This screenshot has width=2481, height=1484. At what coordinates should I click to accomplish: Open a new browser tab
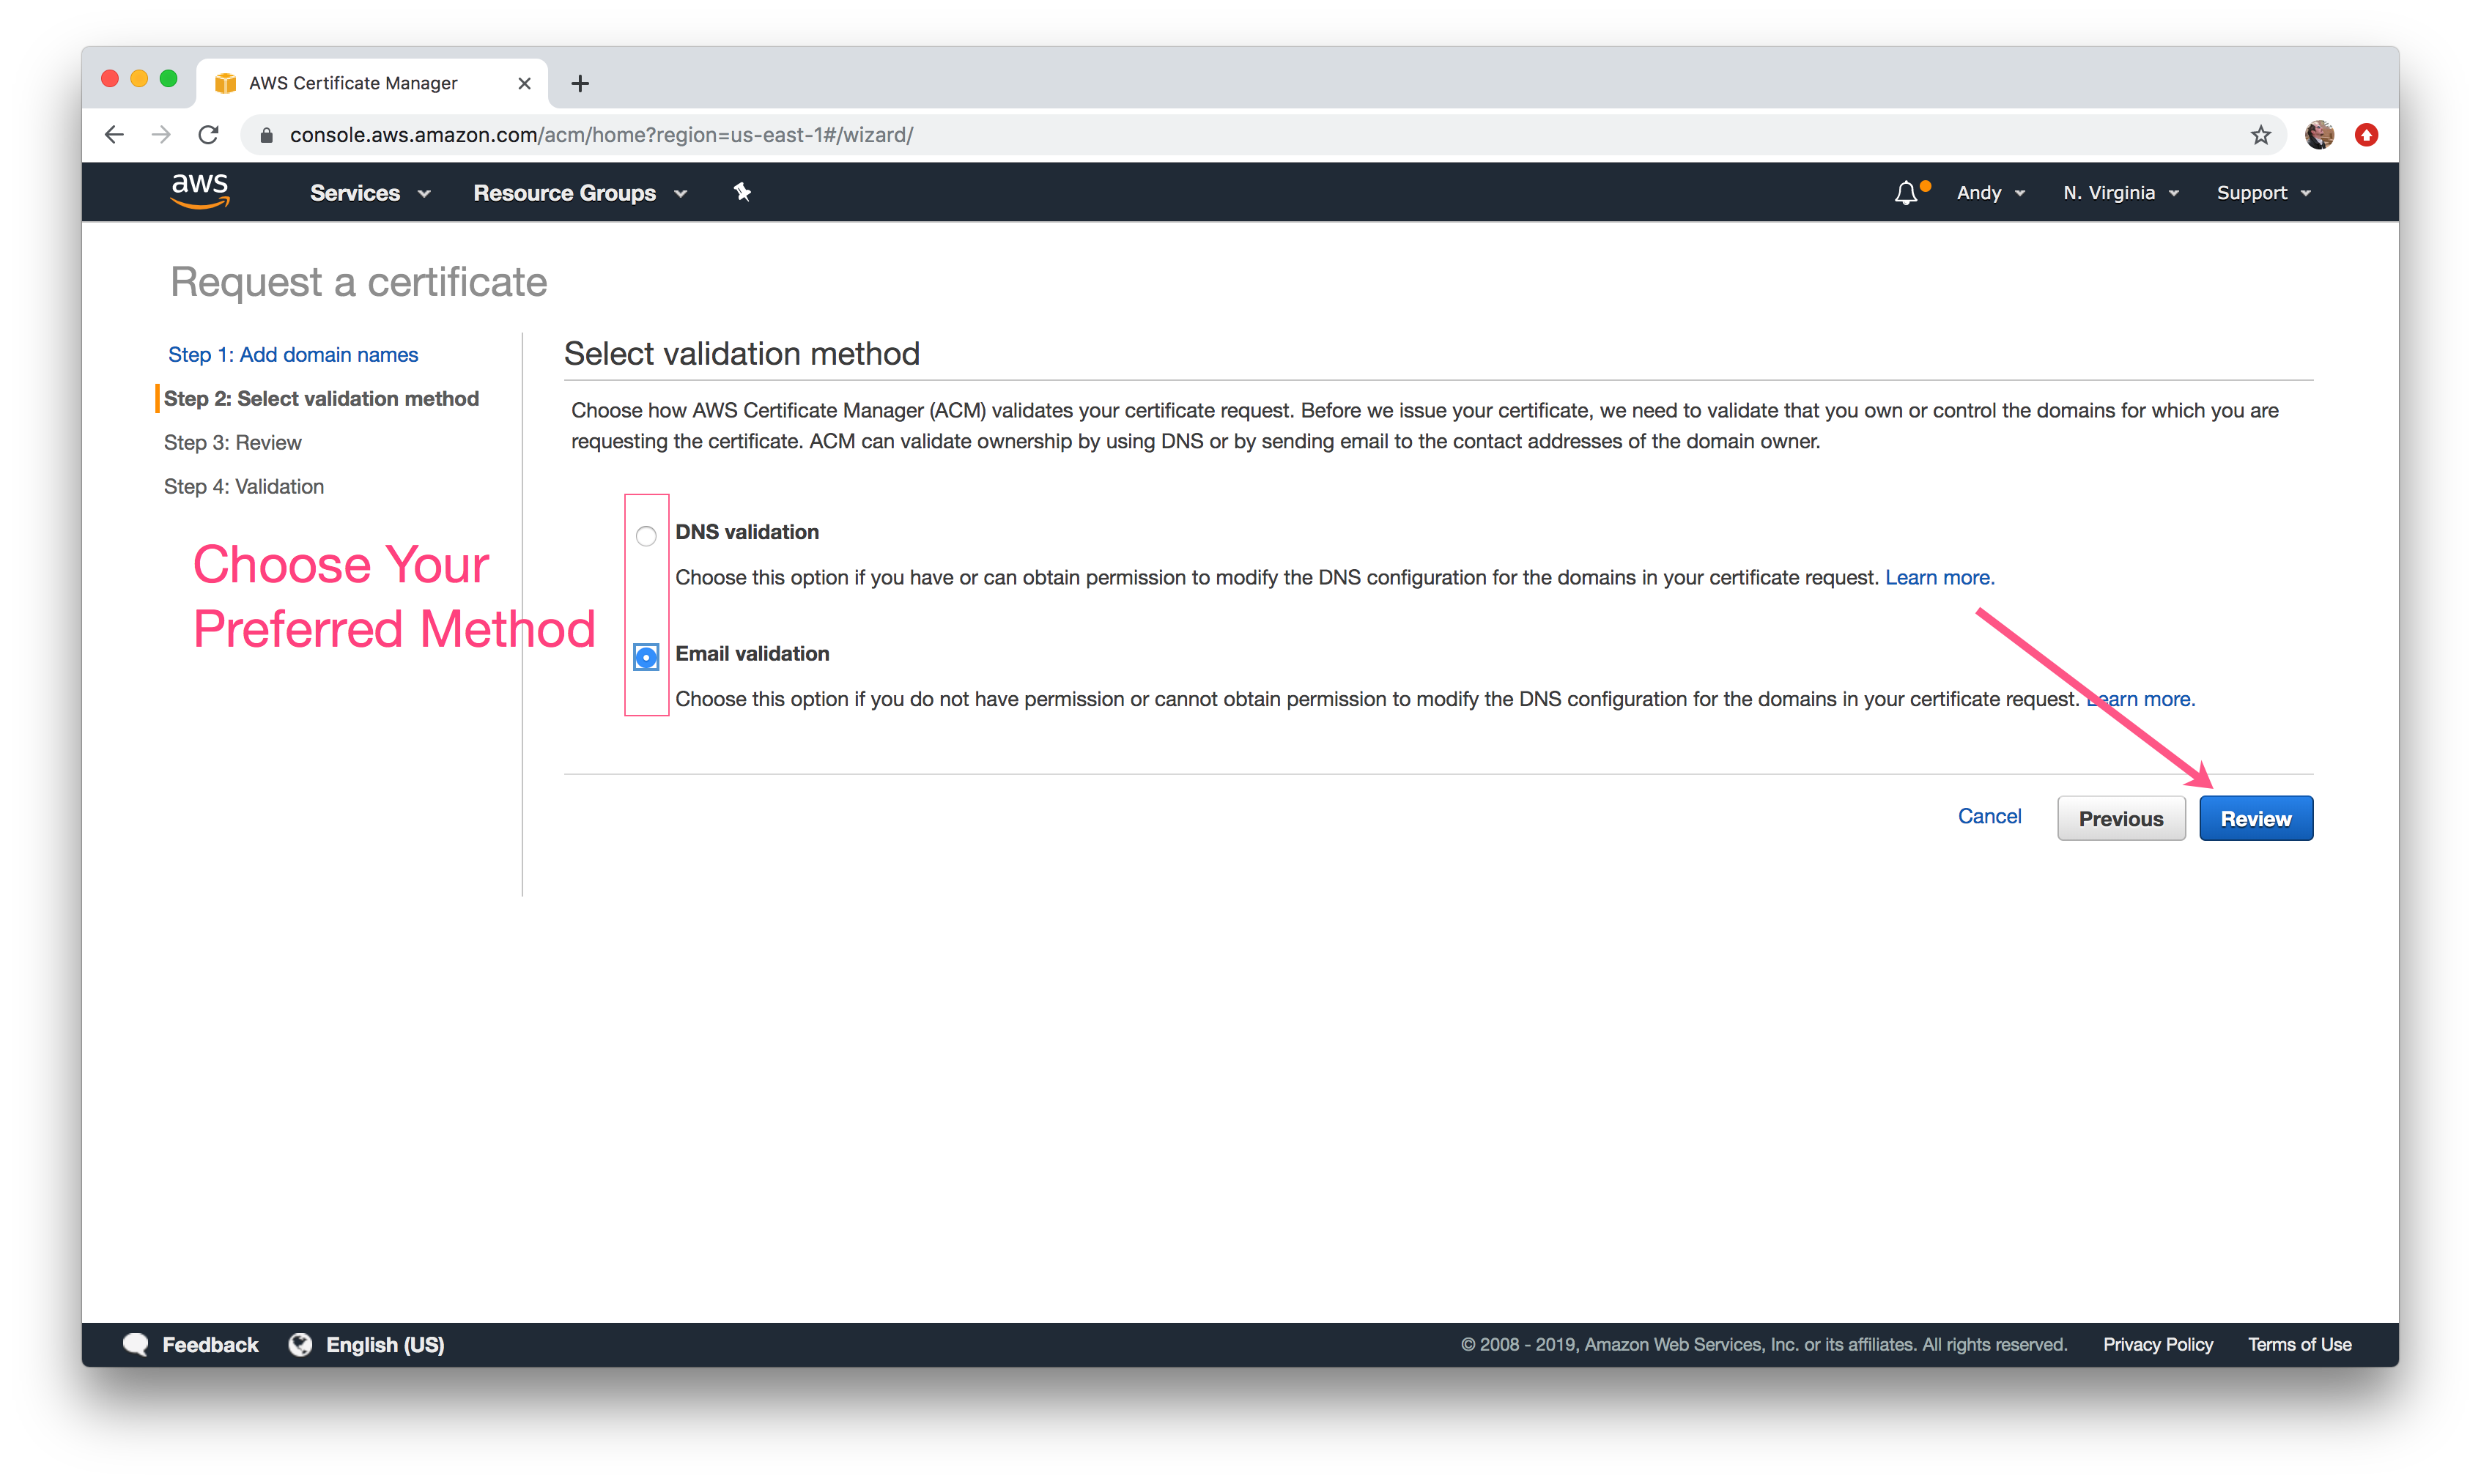[x=580, y=83]
